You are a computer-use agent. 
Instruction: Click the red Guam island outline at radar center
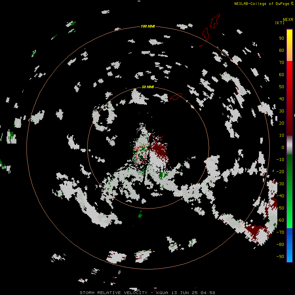click(146, 148)
